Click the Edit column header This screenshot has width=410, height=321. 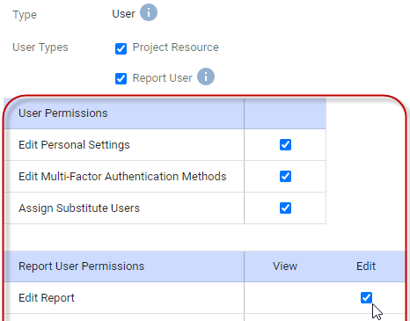coord(366,266)
